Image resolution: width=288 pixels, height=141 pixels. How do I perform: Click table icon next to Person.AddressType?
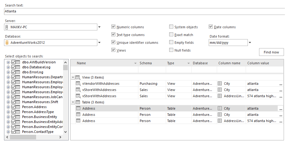(18, 112)
